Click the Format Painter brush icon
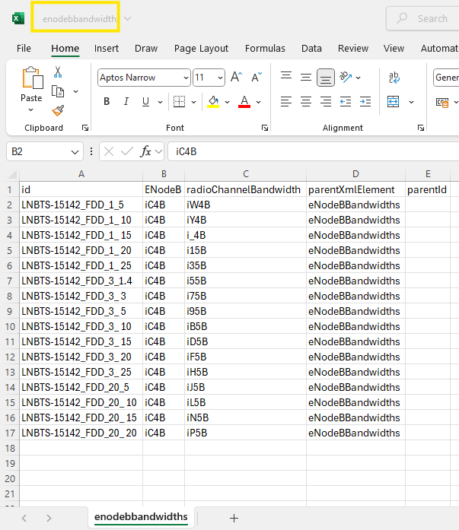459x530 pixels. [58, 110]
